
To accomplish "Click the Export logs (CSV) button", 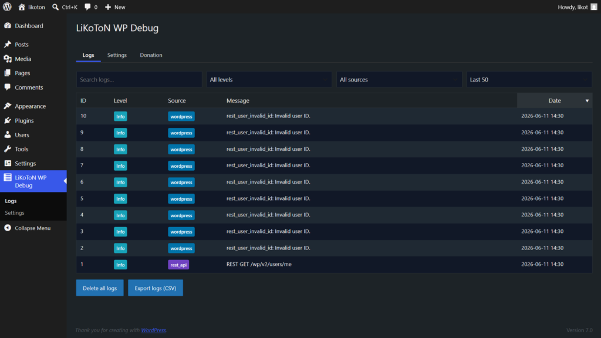I will [x=155, y=288].
